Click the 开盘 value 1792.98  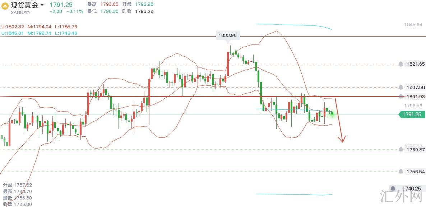click(144, 4)
